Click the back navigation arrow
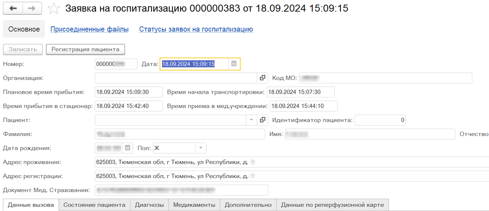The height and width of the screenshot is (211, 489). tap(13, 9)
